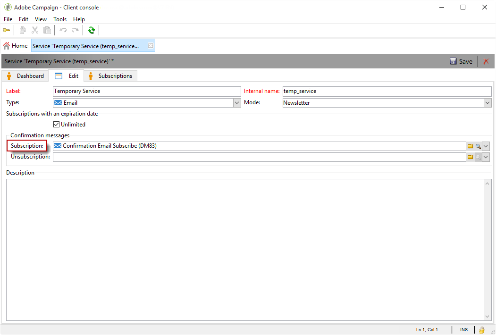Click the 'Subscriptions with an expiration date' label

pyautogui.click(x=52, y=114)
